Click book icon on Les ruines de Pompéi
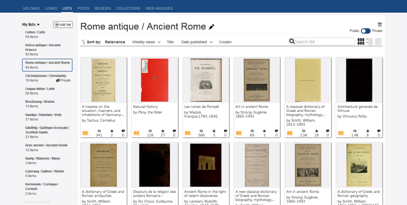 pos(187,133)
